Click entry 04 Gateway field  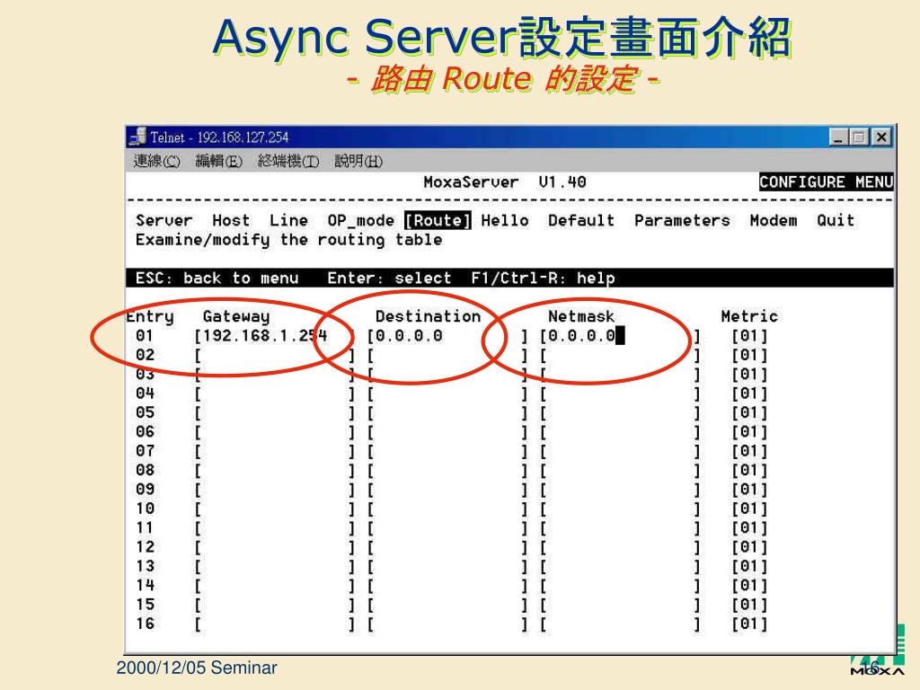pyautogui.click(x=275, y=394)
